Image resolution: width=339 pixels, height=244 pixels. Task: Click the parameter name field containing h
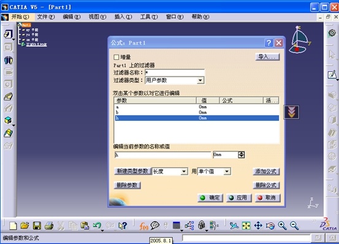pos(162,154)
